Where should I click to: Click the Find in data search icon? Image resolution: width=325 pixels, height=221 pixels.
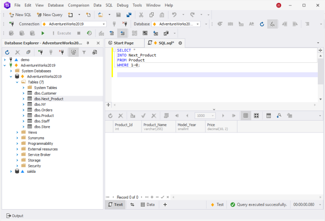point(279,116)
